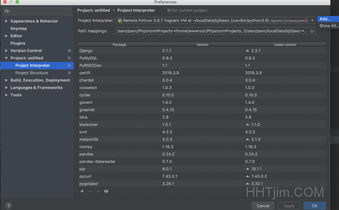Image resolution: width=339 pixels, height=210 pixels.
Task: Collapse the Project: untitled tree section
Action: coord(6,58)
